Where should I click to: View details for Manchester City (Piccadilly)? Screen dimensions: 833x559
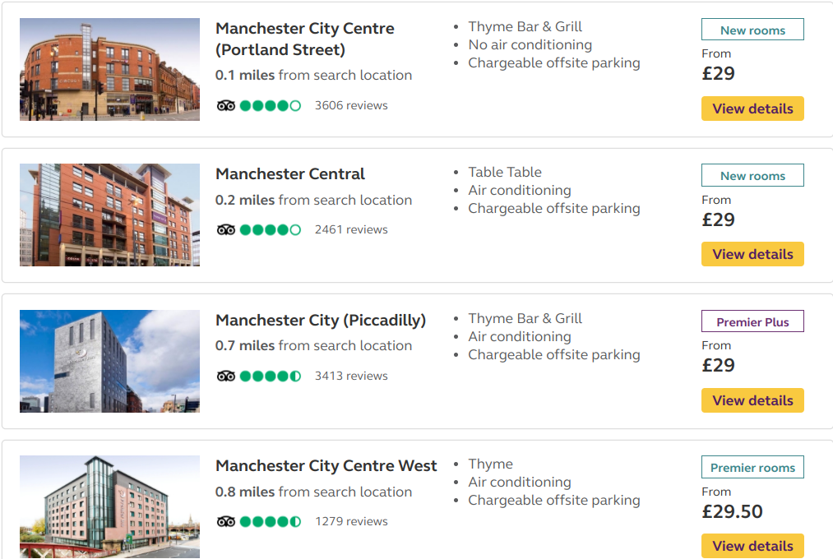pyautogui.click(x=752, y=400)
